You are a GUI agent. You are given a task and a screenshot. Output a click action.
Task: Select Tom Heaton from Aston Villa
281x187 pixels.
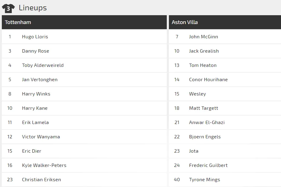[203, 65]
